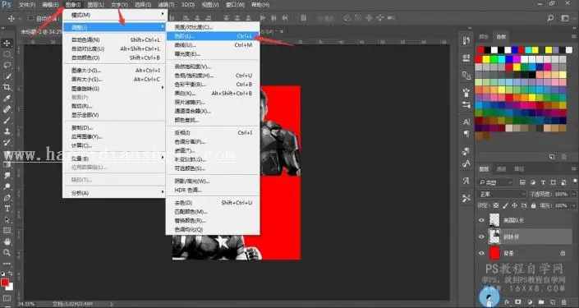
Task: Select the Brush tool
Action: (x=7, y=121)
